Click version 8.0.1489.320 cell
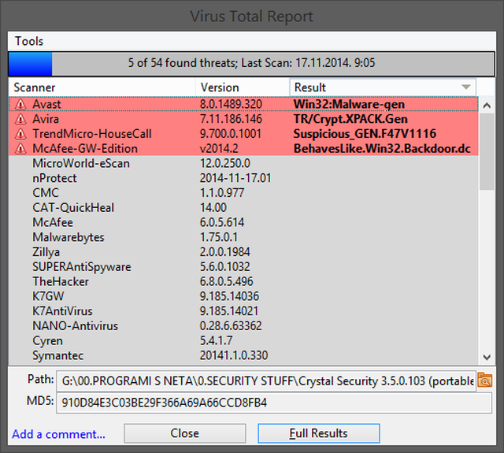The image size is (504, 453). coord(231,105)
